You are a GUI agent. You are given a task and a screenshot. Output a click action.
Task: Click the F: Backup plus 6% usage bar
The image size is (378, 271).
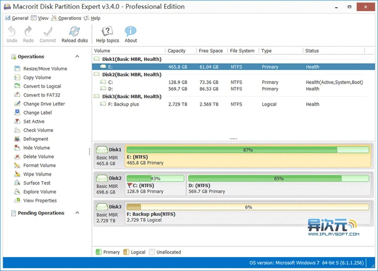coord(247,207)
